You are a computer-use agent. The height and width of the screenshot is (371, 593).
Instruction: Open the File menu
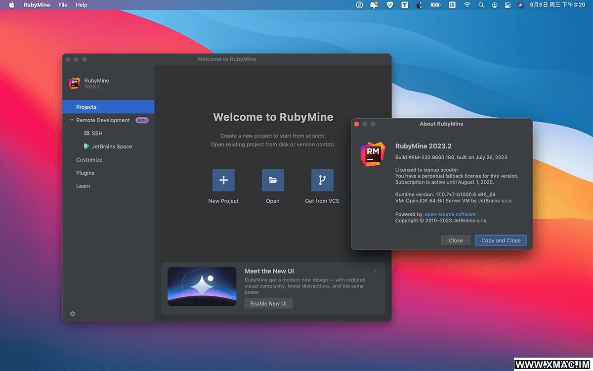pos(63,5)
